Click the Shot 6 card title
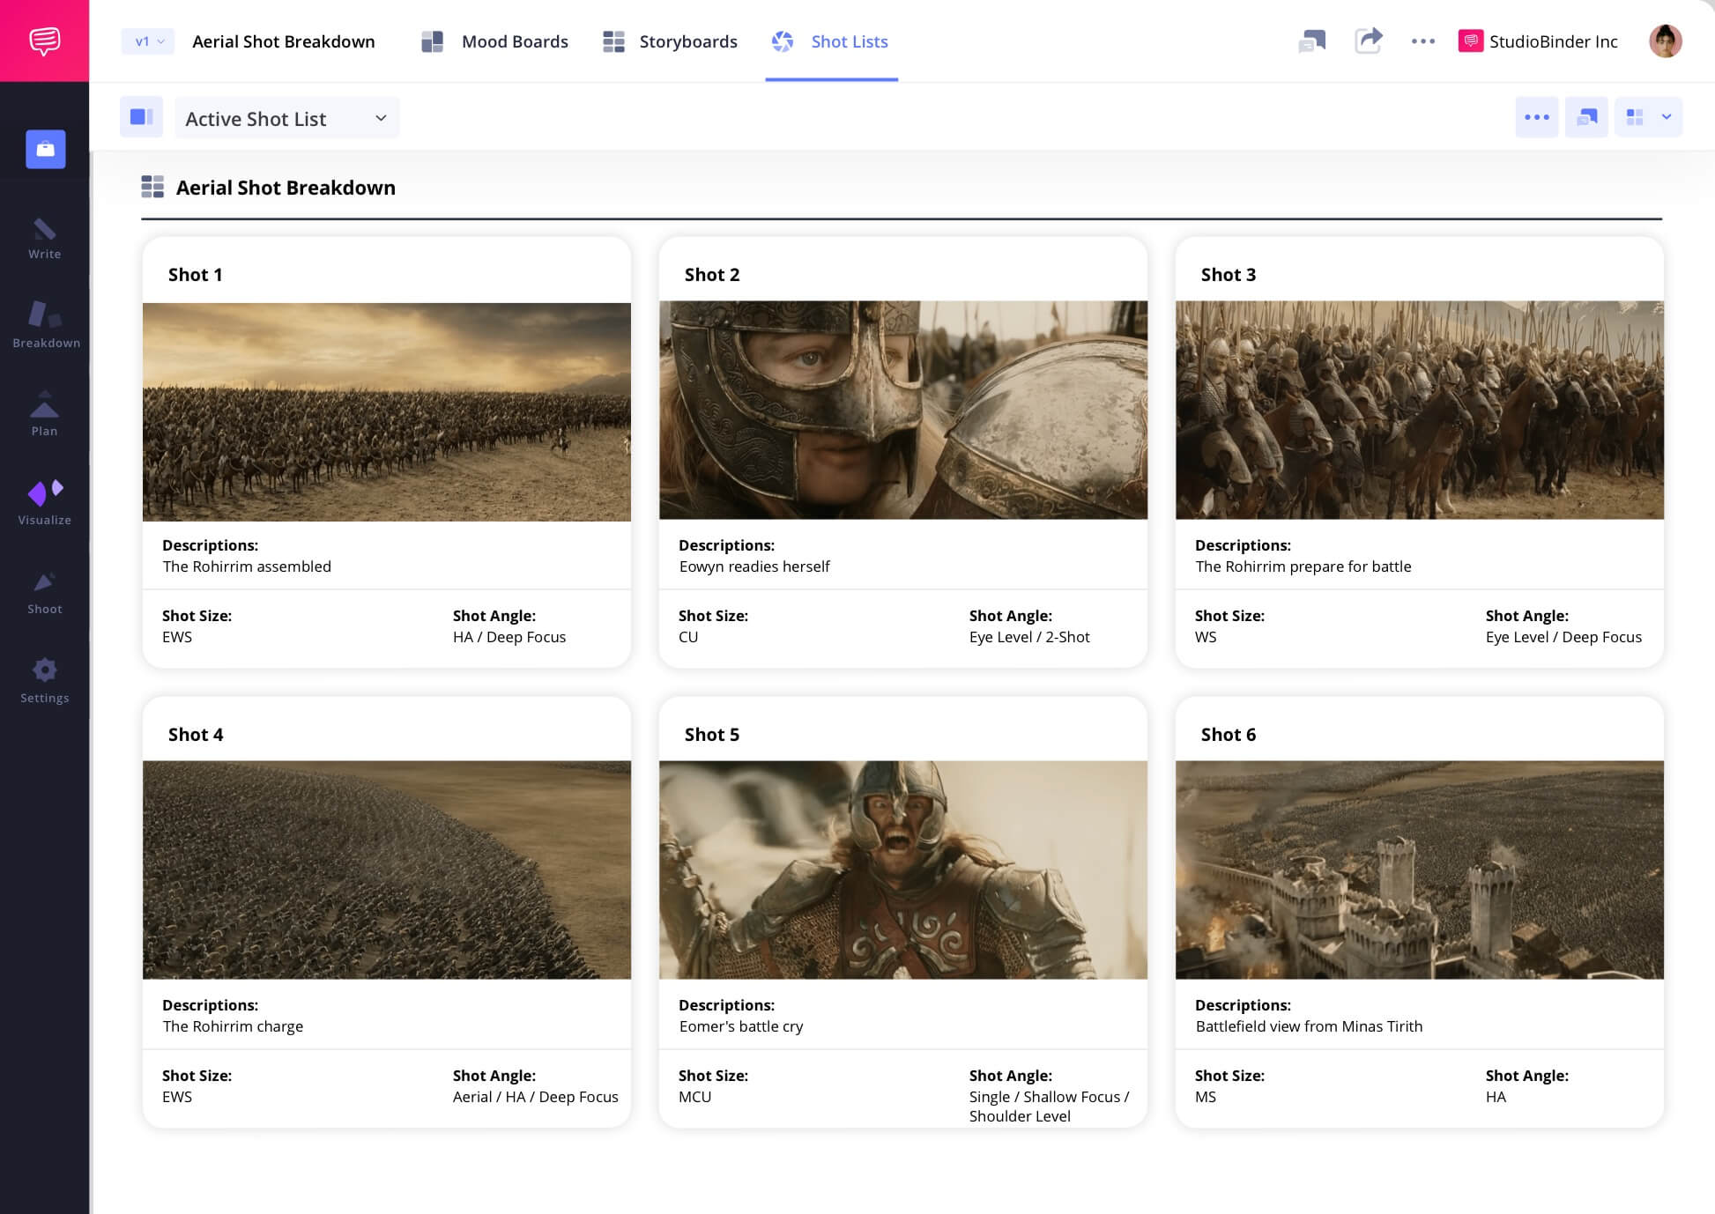The image size is (1715, 1214). tap(1229, 734)
